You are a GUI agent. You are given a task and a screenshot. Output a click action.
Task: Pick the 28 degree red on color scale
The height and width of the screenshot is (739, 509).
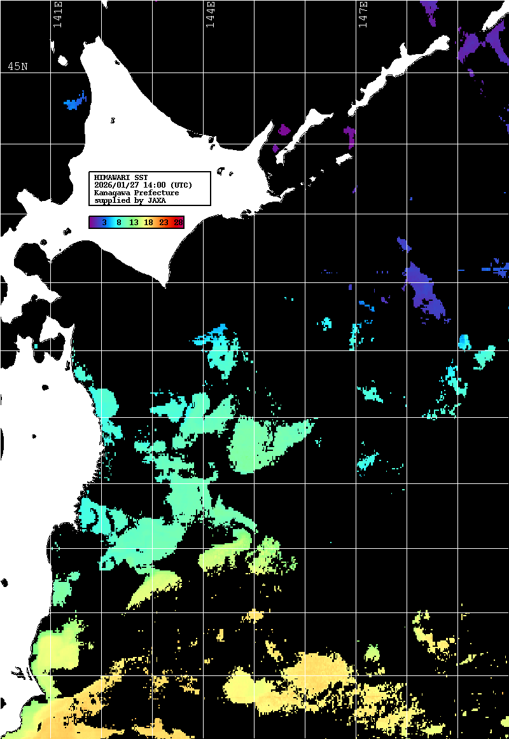click(x=178, y=223)
